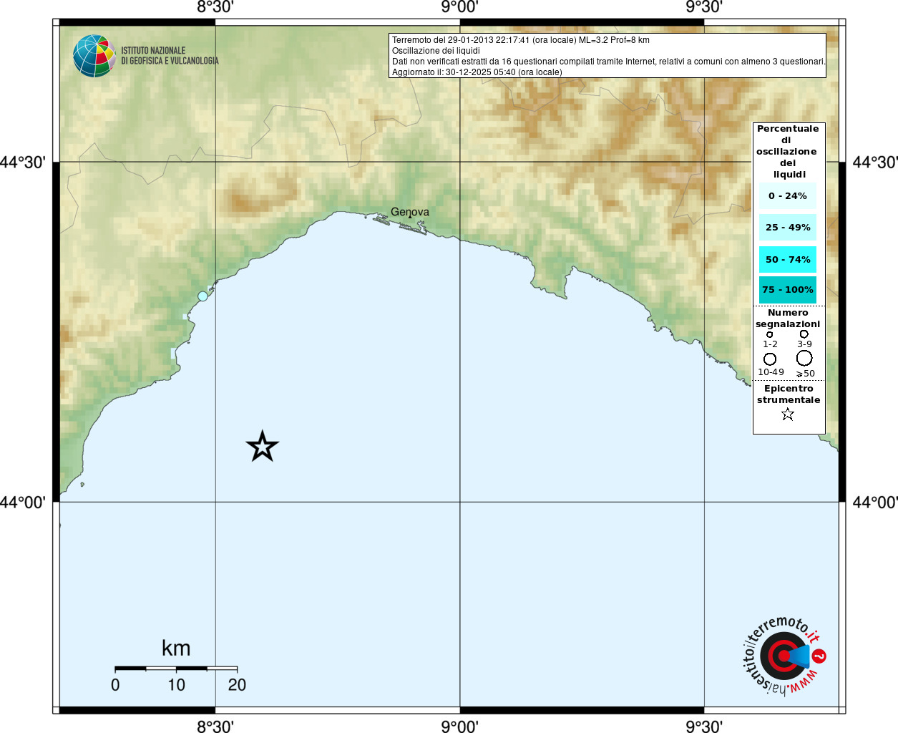This screenshot has height=733, width=898.
Task: Click the Genova city label
Action: (x=410, y=212)
